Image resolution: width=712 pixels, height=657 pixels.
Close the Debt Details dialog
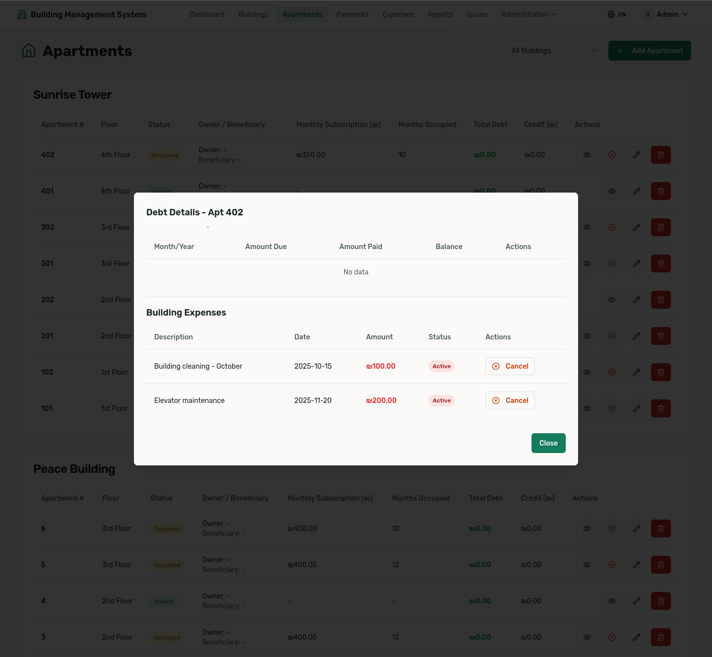pos(548,443)
